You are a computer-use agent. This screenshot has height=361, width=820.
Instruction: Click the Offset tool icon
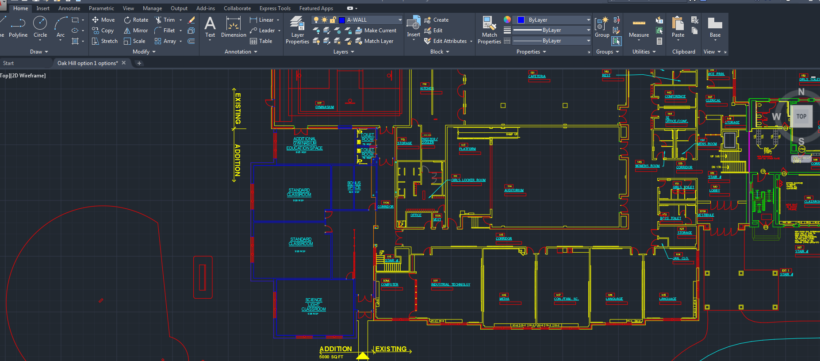point(191,41)
